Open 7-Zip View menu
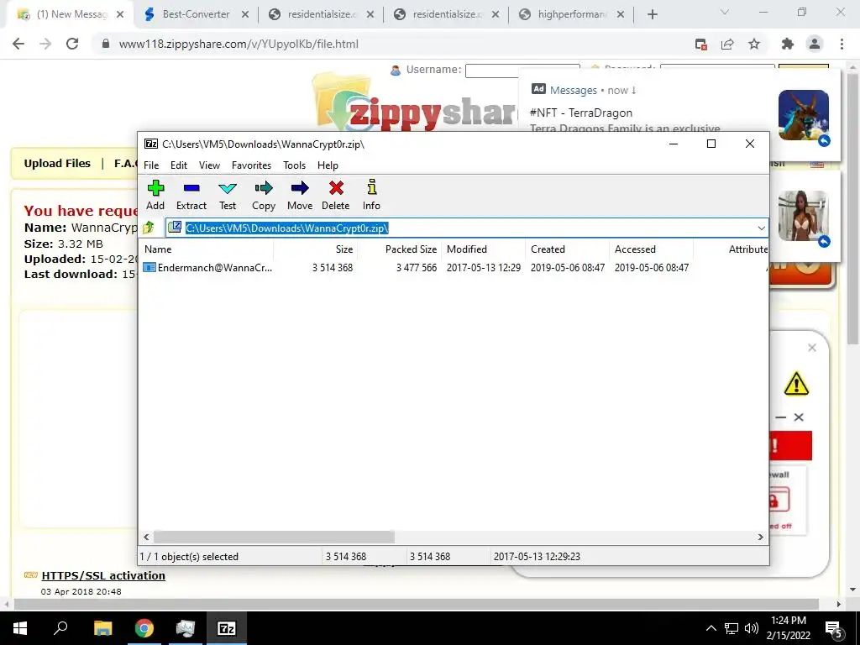 click(209, 165)
